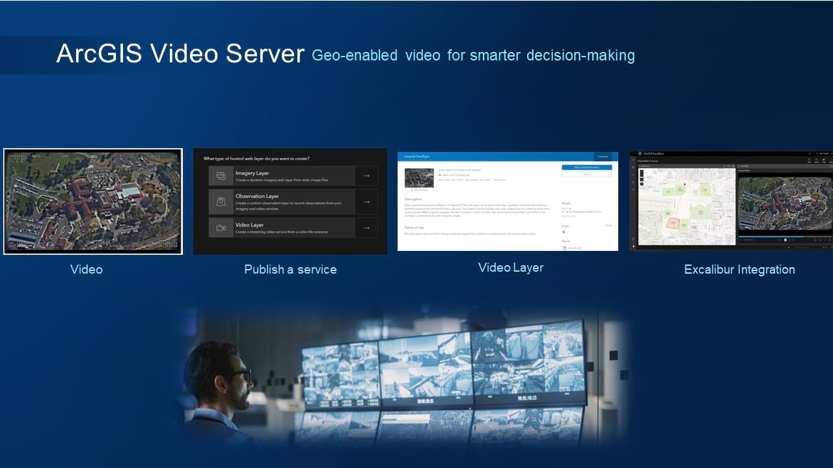Choose the Video Layer option
This screenshot has width=833, height=468.
click(293, 227)
